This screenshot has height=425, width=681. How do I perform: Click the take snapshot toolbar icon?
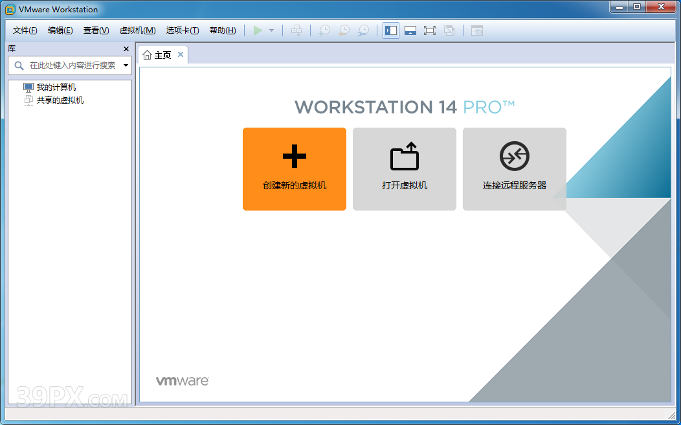(x=324, y=30)
